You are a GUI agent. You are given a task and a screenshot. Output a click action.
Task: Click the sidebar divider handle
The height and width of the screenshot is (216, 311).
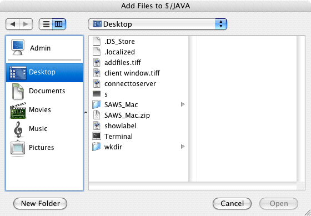(x=86, y=113)
